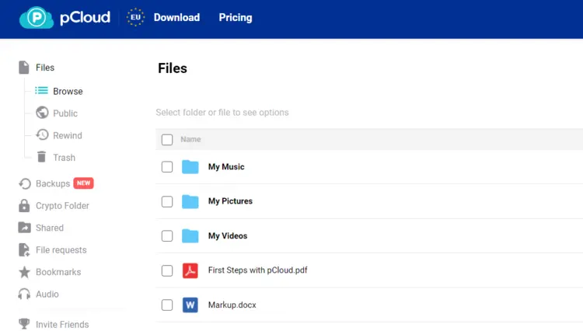This screenshot has height=331, width=583.
Task: Select Browse under Files
Action: click(x=68, y=92)
